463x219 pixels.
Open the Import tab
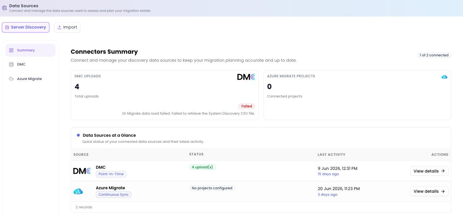(x=67, y=27)
